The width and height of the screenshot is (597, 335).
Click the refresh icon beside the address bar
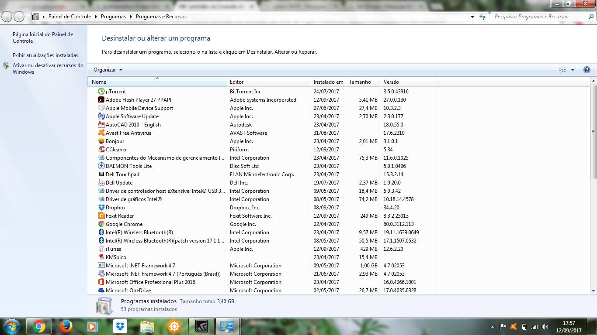pos(482,17)
